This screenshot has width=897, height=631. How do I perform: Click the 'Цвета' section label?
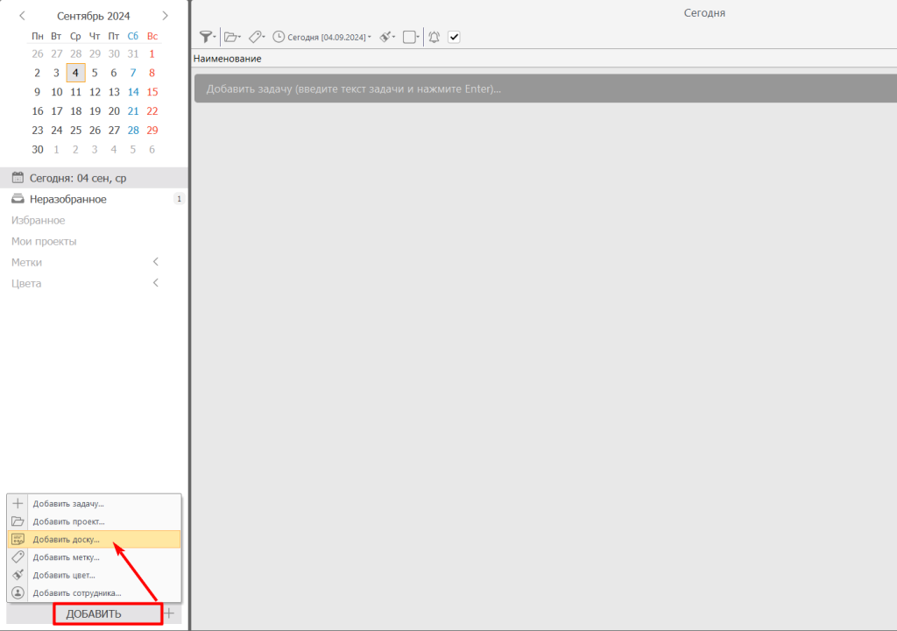[26, 283]
